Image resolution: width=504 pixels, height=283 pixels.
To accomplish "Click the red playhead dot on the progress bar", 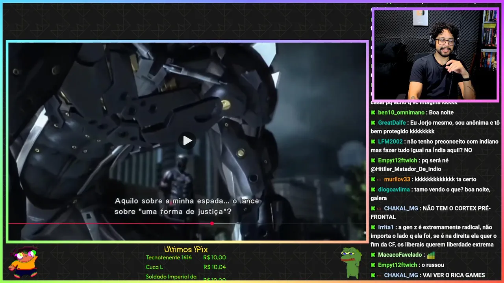I will [212, 223].
